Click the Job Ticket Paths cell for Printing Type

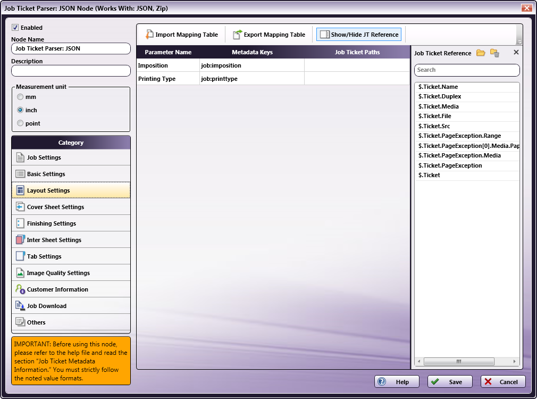tap(357, 79)
